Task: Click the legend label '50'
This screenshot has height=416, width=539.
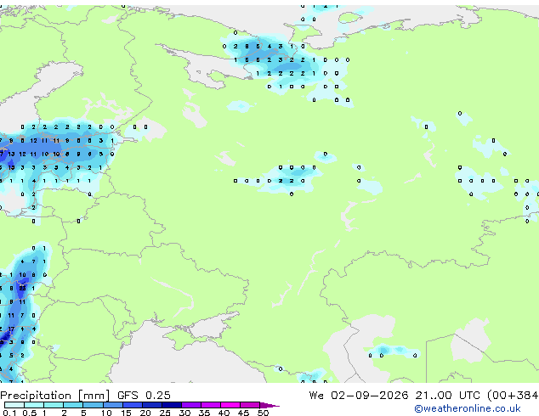Action: click(x=263, y=413)
